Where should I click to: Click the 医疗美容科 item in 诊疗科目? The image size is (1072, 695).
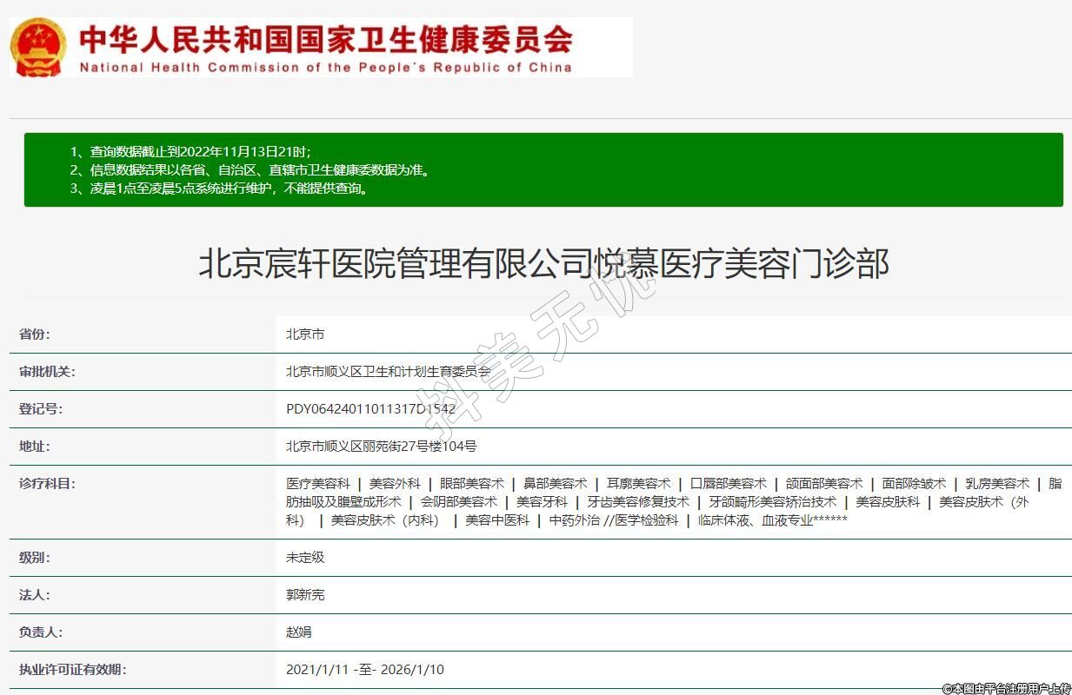pyautogui.click(x=318, y=484)
